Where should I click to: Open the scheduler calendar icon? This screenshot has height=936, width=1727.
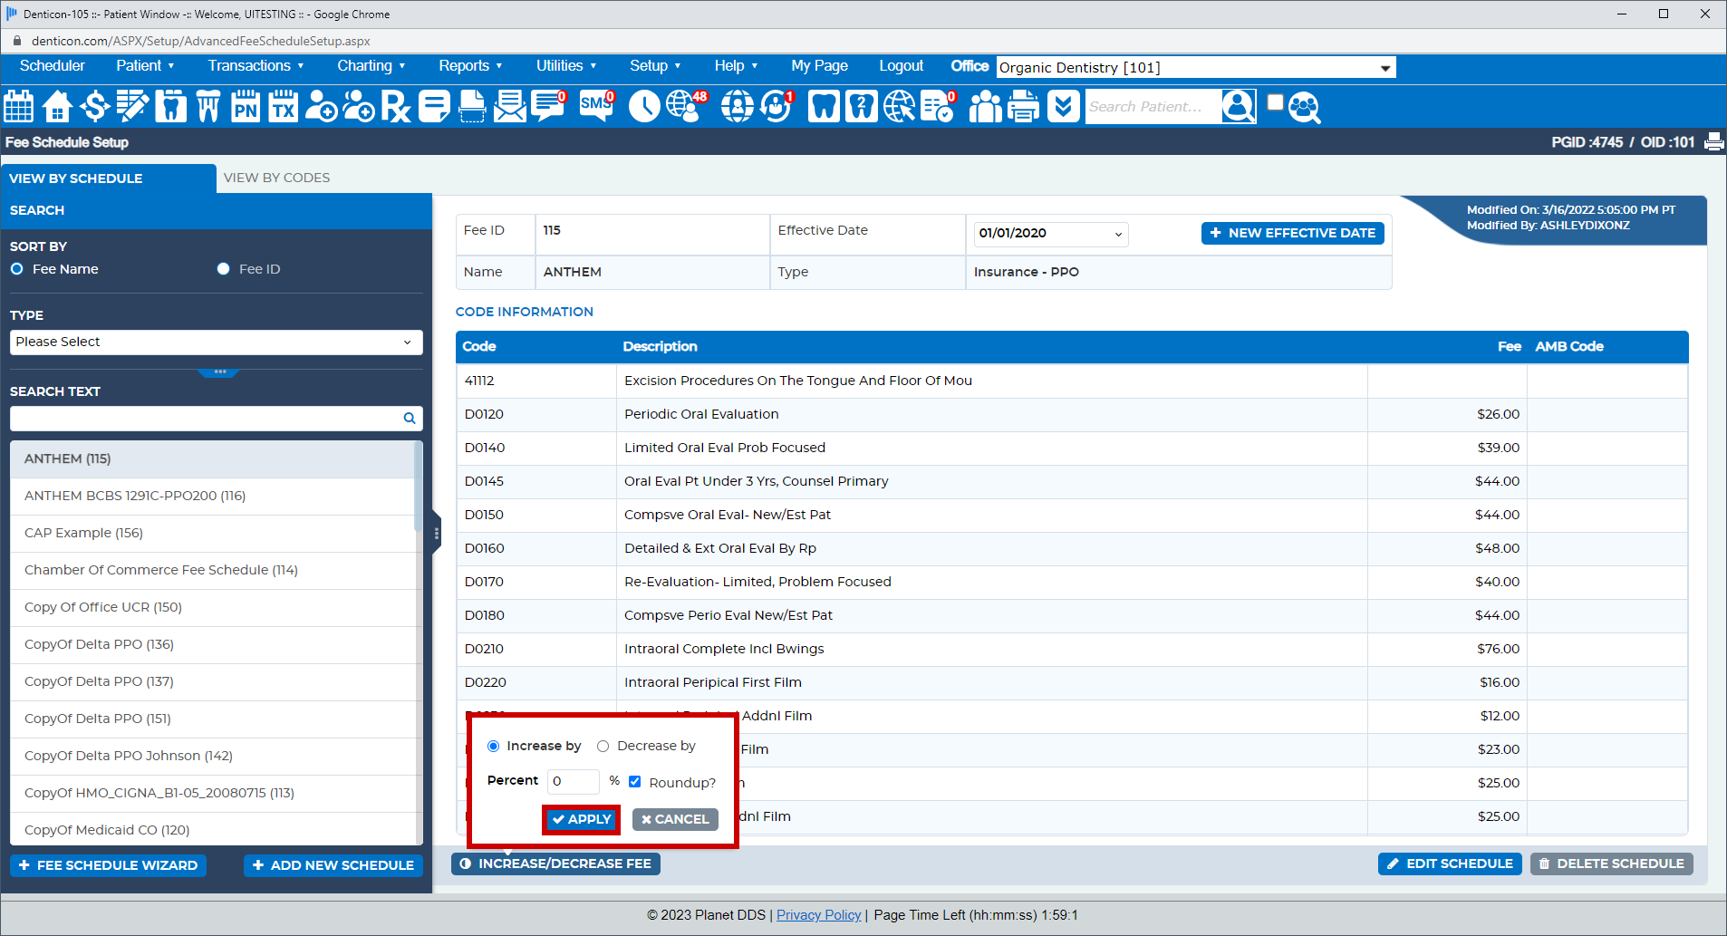[19, 106]
